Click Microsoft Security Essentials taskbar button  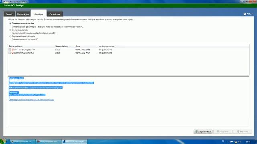(x=74, y=142)
